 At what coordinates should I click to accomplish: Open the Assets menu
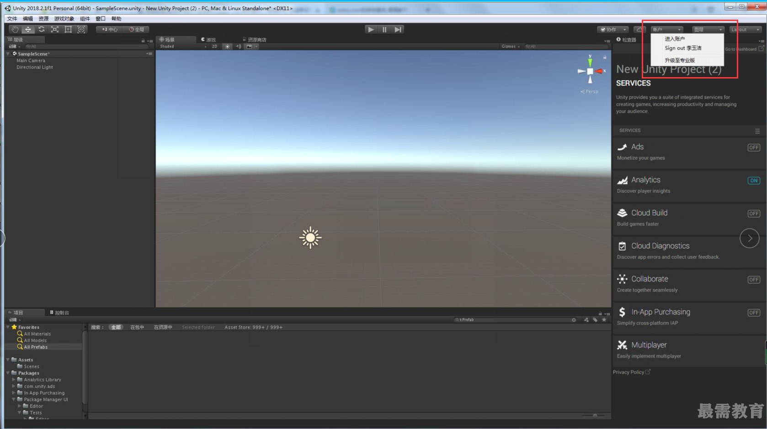(43, 19)
